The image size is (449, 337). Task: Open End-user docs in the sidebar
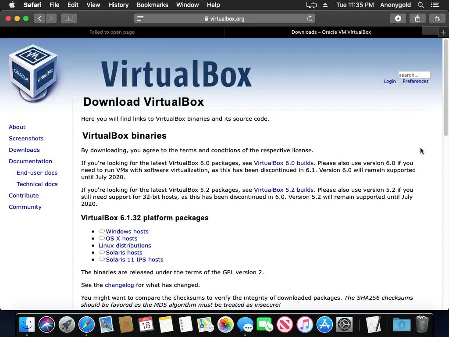[37, 173]
